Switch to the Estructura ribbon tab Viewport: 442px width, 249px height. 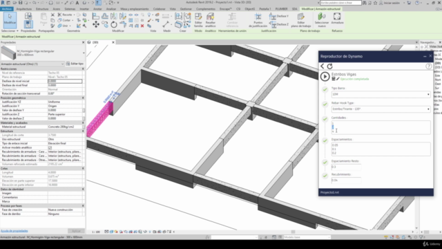(42, 9)
